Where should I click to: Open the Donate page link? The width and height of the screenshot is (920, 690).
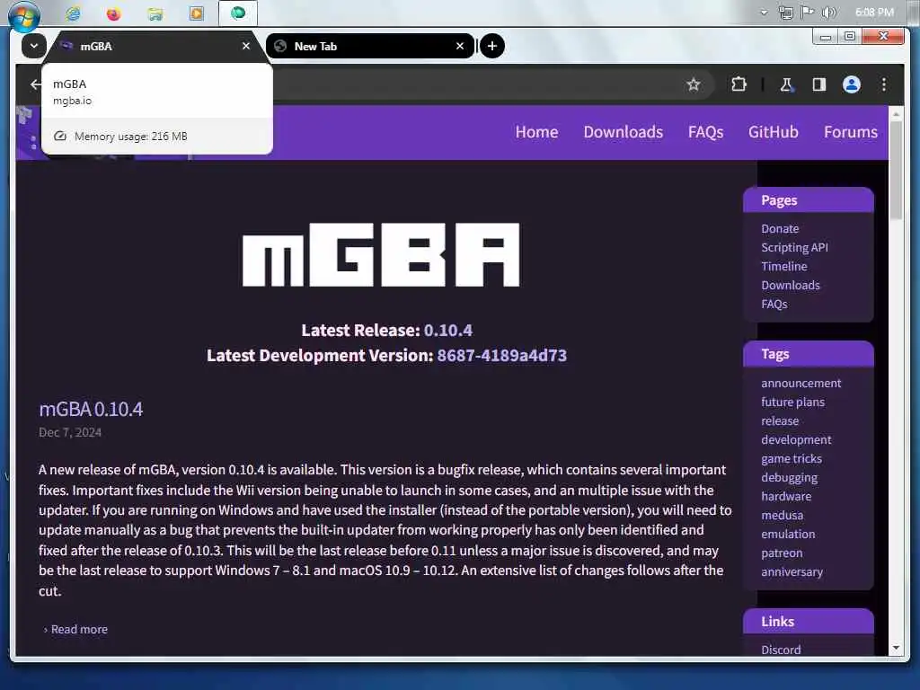pyautogui.click(x=780, y=228)
